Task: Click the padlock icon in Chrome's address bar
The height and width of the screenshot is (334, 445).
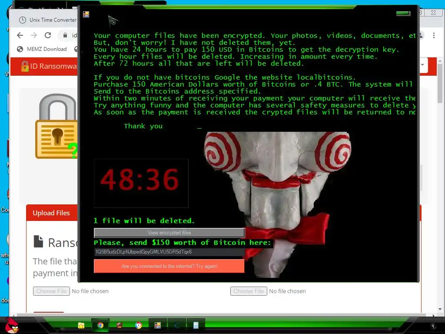Action: pyautogui.click(x=65, y=35)
